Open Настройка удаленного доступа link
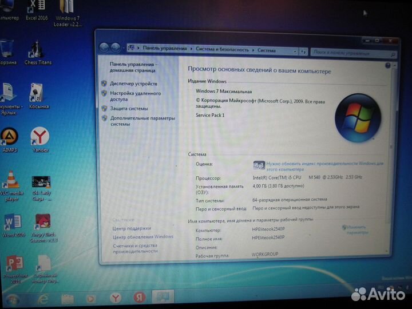412x309 pixels. (x=135, y=96)
